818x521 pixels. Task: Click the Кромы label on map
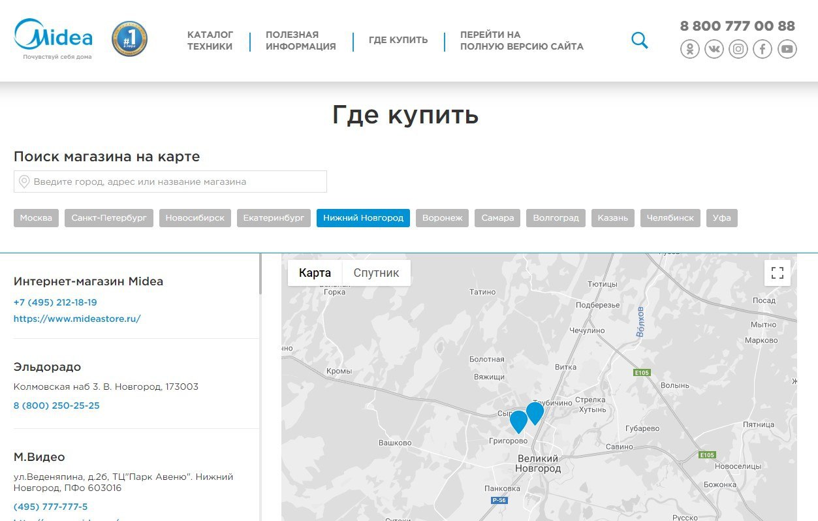pyautogui.click(x=339, y=371)
